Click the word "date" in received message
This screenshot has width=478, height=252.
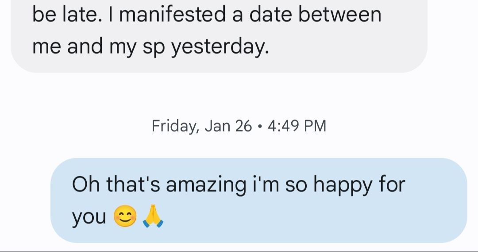pos(270,15)
